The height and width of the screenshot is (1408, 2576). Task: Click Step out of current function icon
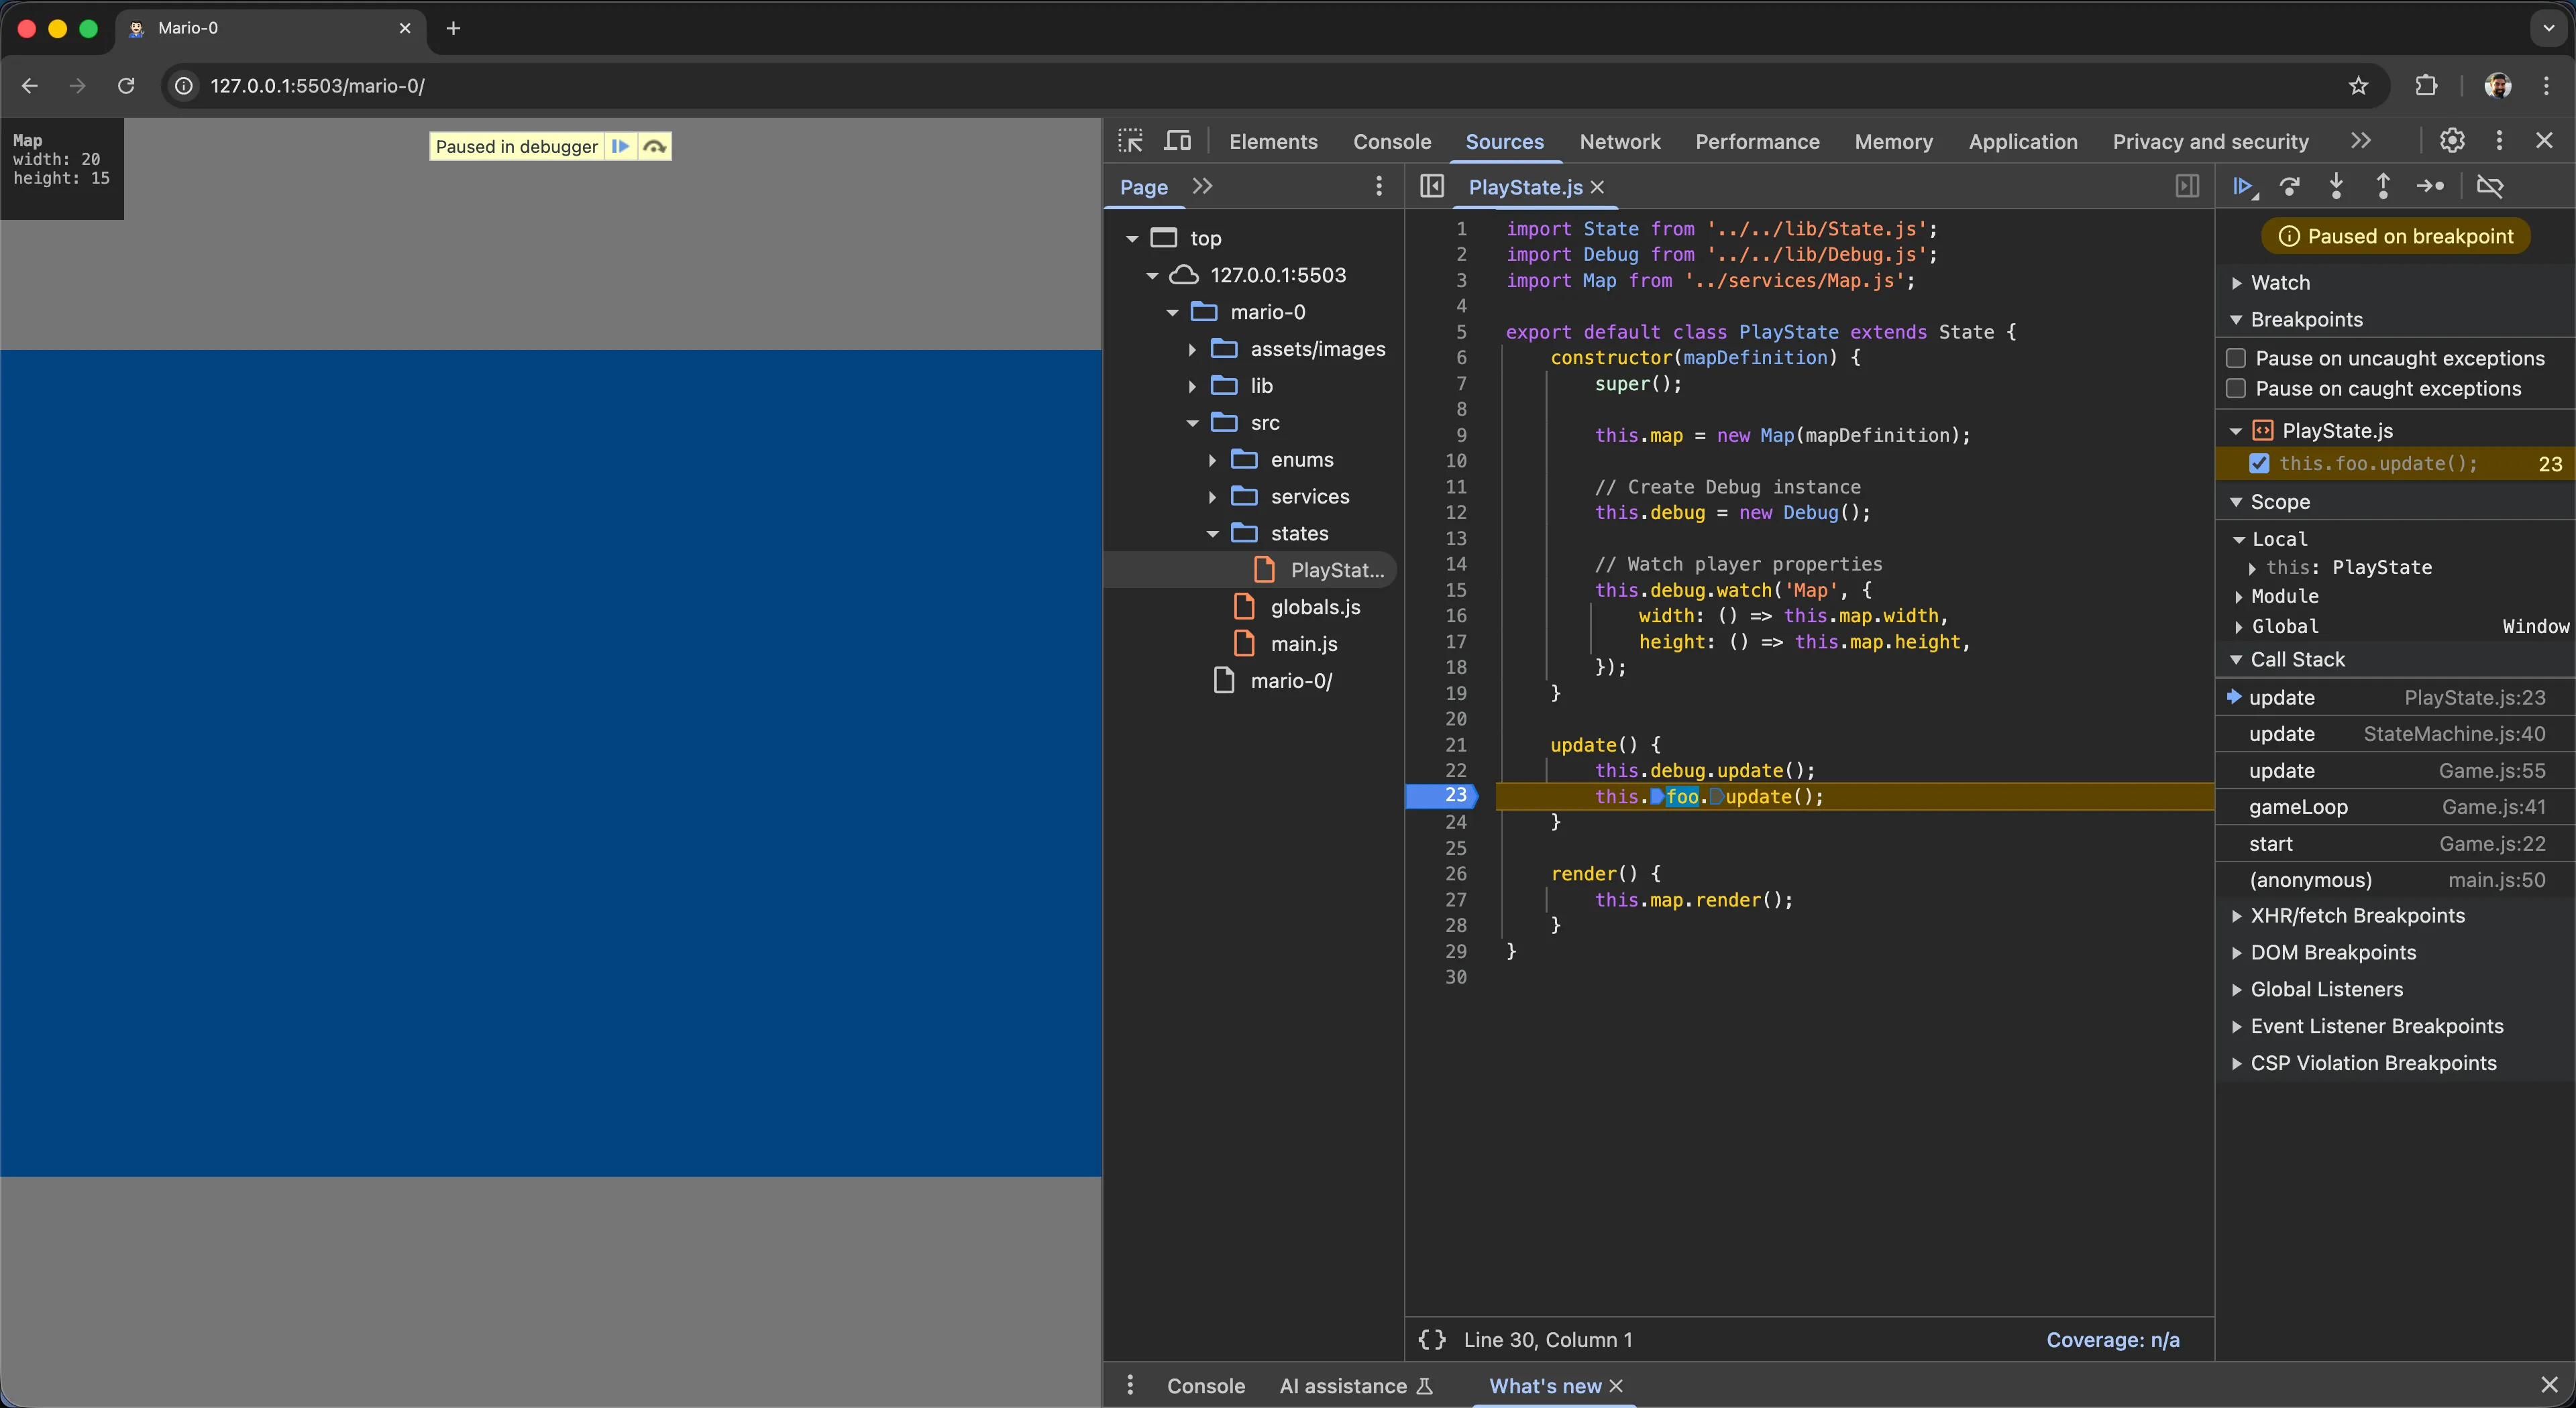[2383, 186]
